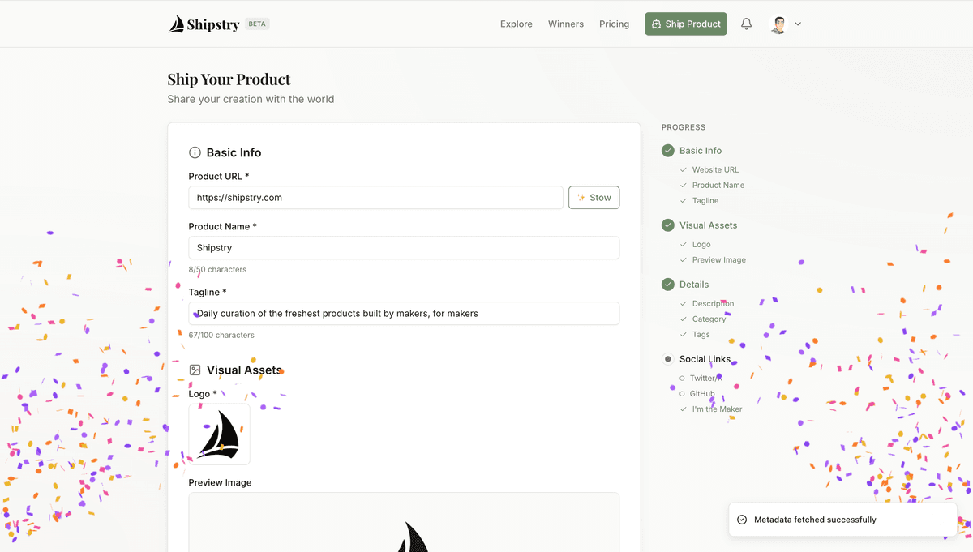Click the Visual Assets image icon

point(195,370)
